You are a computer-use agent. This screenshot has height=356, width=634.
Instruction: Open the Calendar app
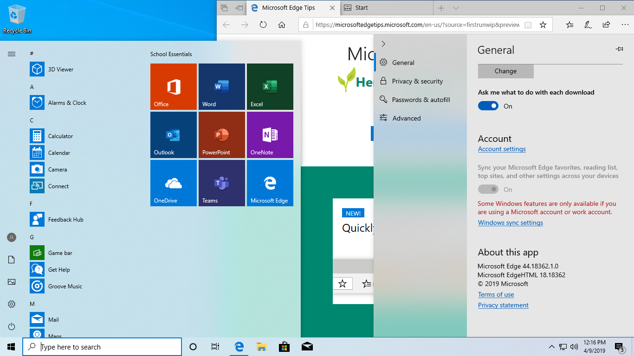click(84, 153)
